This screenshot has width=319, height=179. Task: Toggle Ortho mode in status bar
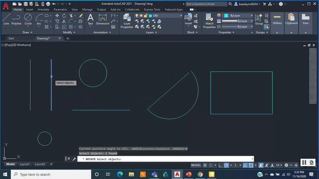[x=220, y=165]
